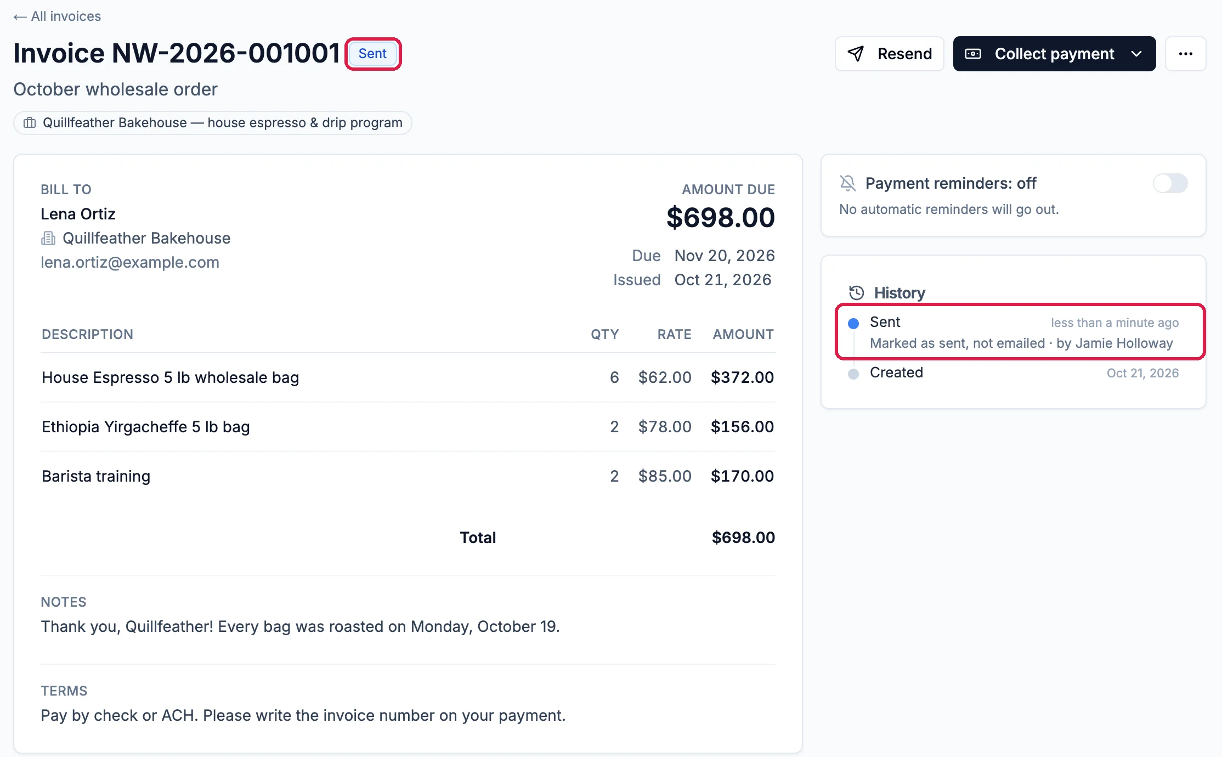Click the DESCRIPTION column header
Image resolution: width=1222 pixels, height=757 pixels.
point(88,335)
